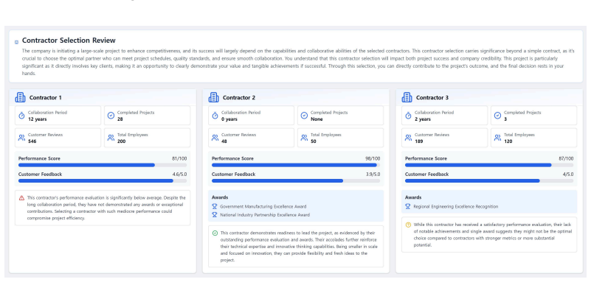This screenshot has width=591, height=282.
Task: Click Contractor 2 completed projects checkmark icon
Action: point(304,116)
